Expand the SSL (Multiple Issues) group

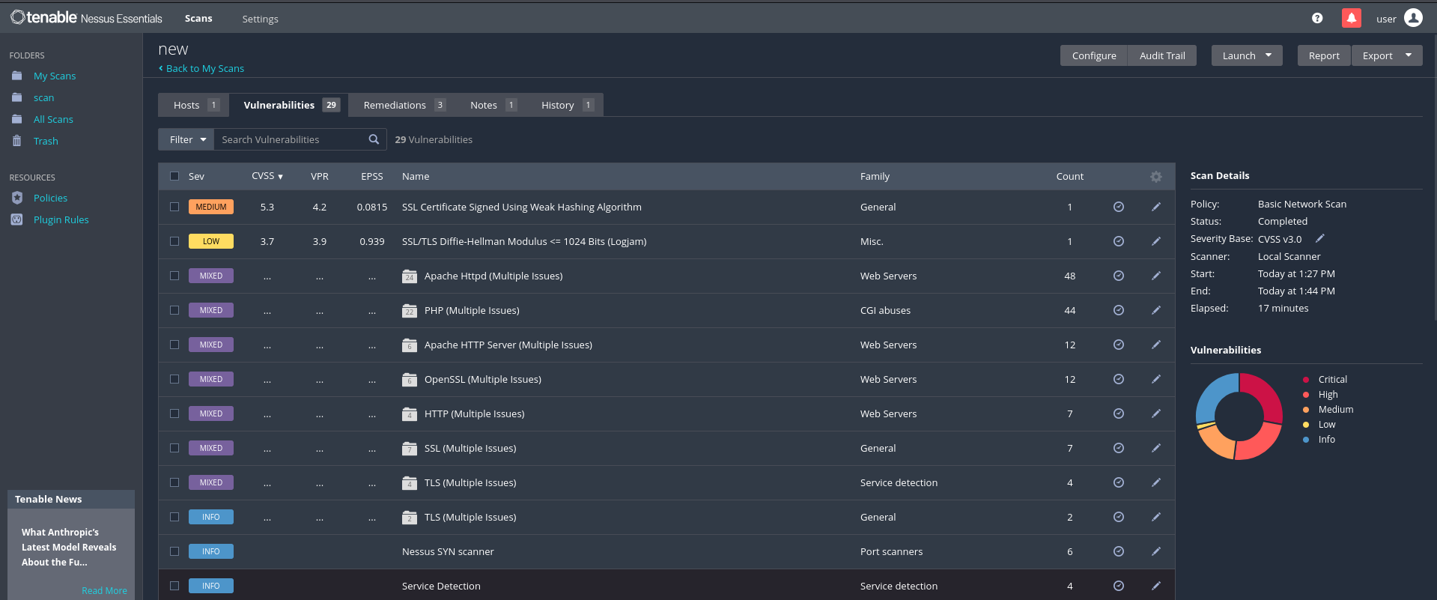470,448
